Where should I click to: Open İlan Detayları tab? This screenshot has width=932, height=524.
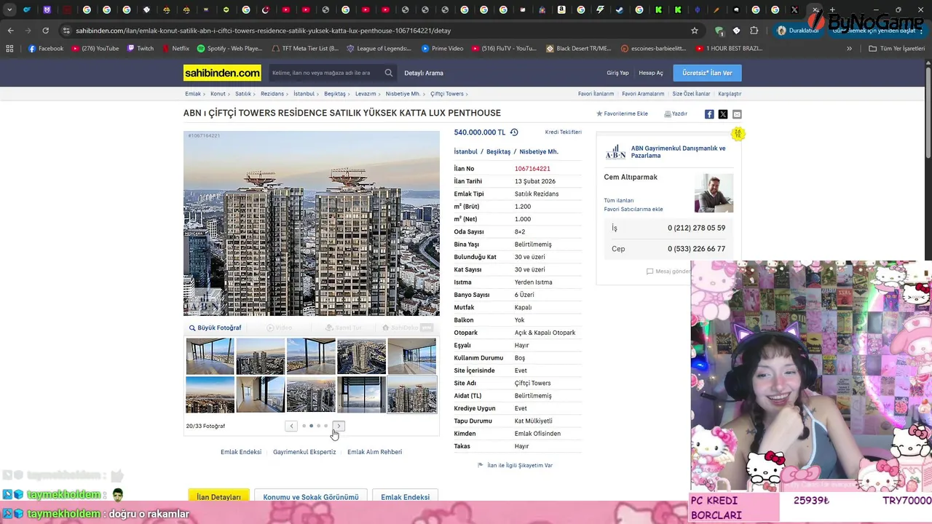[x=218, y=496]
